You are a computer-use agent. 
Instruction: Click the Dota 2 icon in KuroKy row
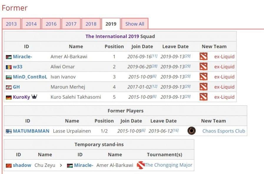coord(203,97)
